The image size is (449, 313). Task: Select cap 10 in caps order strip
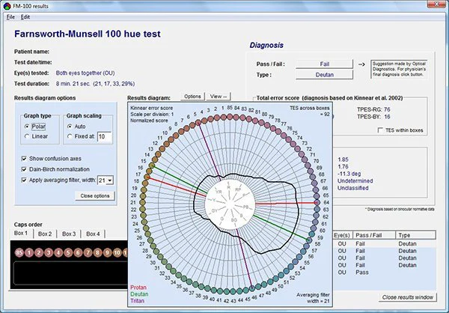click(117, 253)
